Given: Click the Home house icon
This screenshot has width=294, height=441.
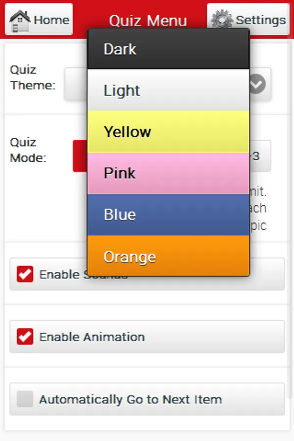Looking at the screenshot, I should (20, 21).
